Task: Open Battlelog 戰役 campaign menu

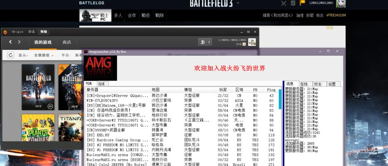Action: [146, 15]
